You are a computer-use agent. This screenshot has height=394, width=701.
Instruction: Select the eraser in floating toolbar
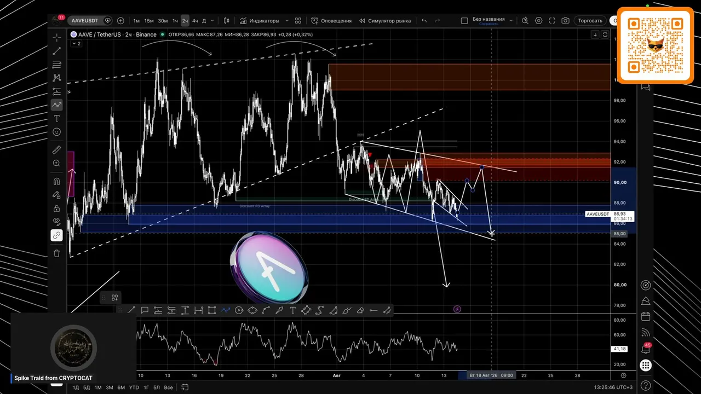point(360,310)
